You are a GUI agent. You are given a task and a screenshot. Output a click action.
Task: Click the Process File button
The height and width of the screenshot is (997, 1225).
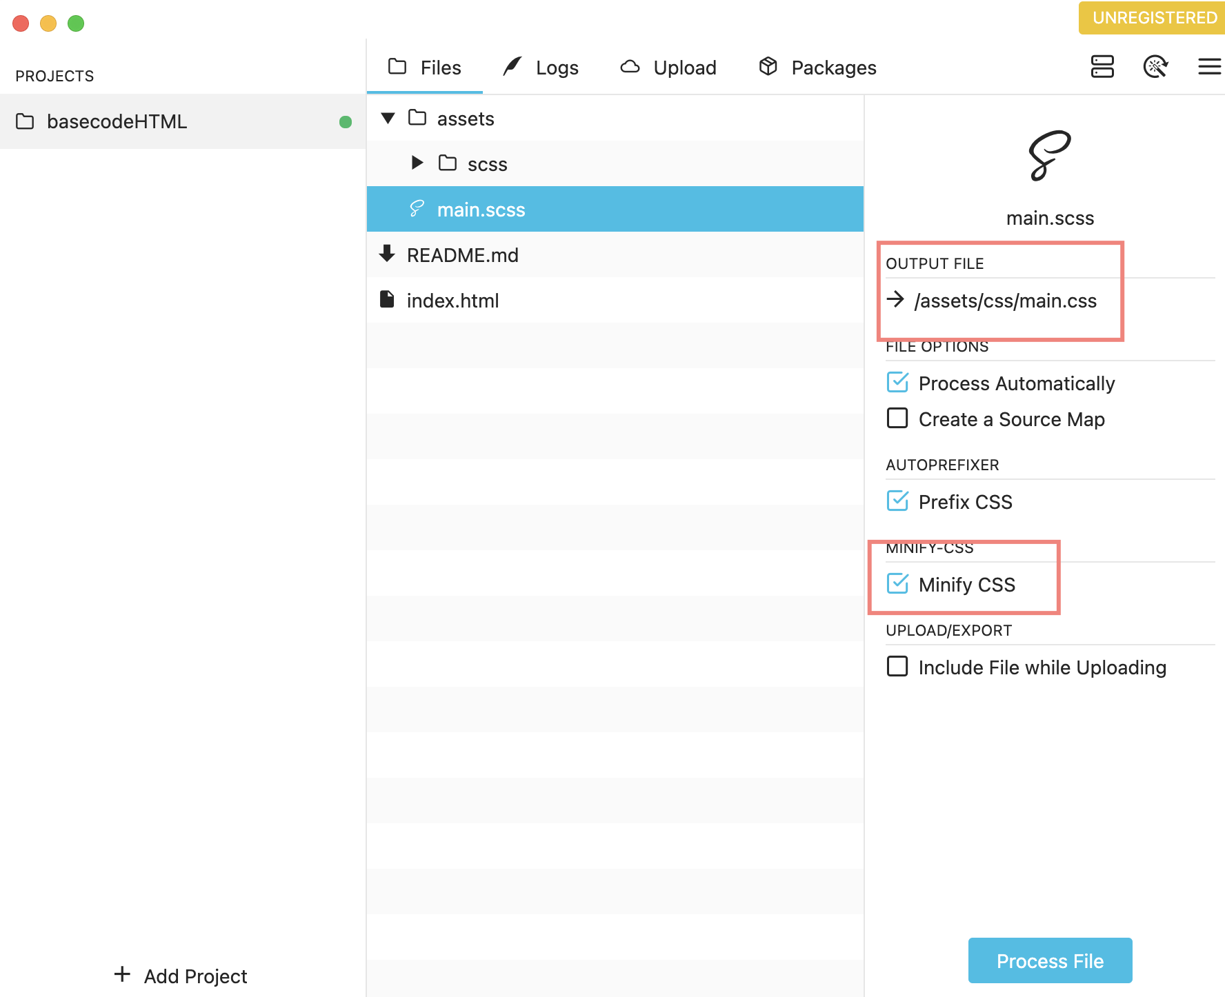click(1050, 960)
